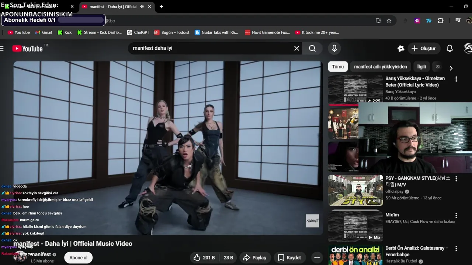Viewport: 472px width, 265px height.
Task: Open 'Barış Yüksekkaya - Ölmekten Beter' title
Action: 415,82
